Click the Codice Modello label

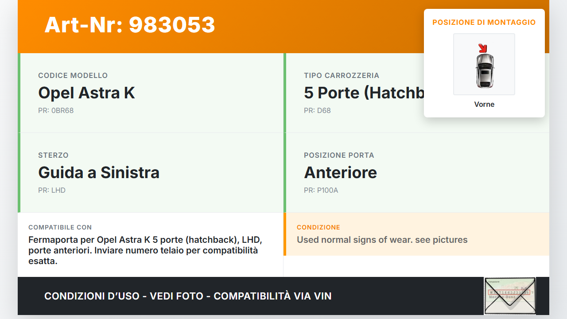click(73, 76)
